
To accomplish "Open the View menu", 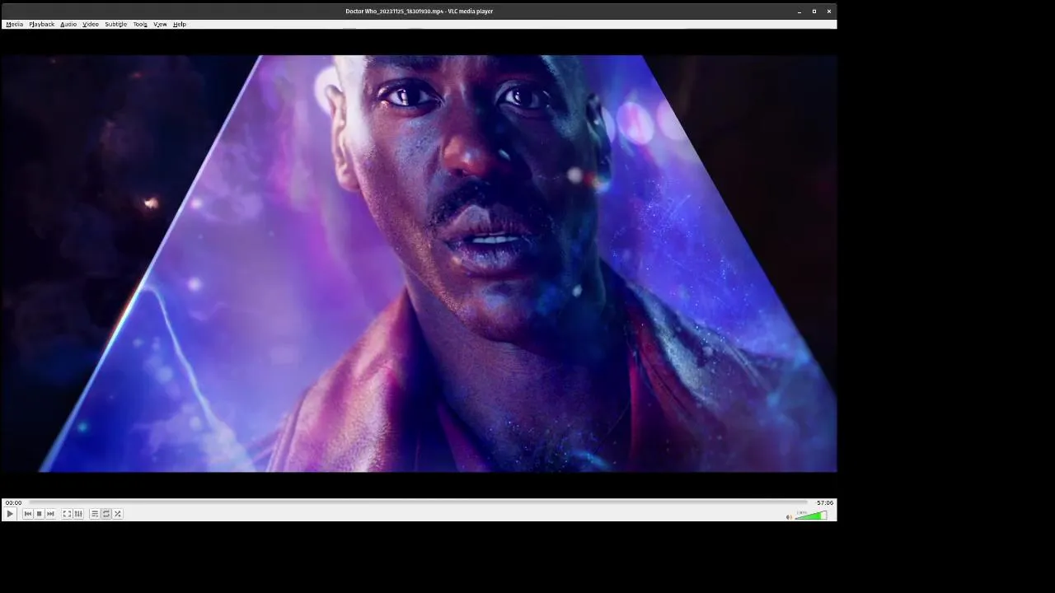I will [x=160, y=24].
